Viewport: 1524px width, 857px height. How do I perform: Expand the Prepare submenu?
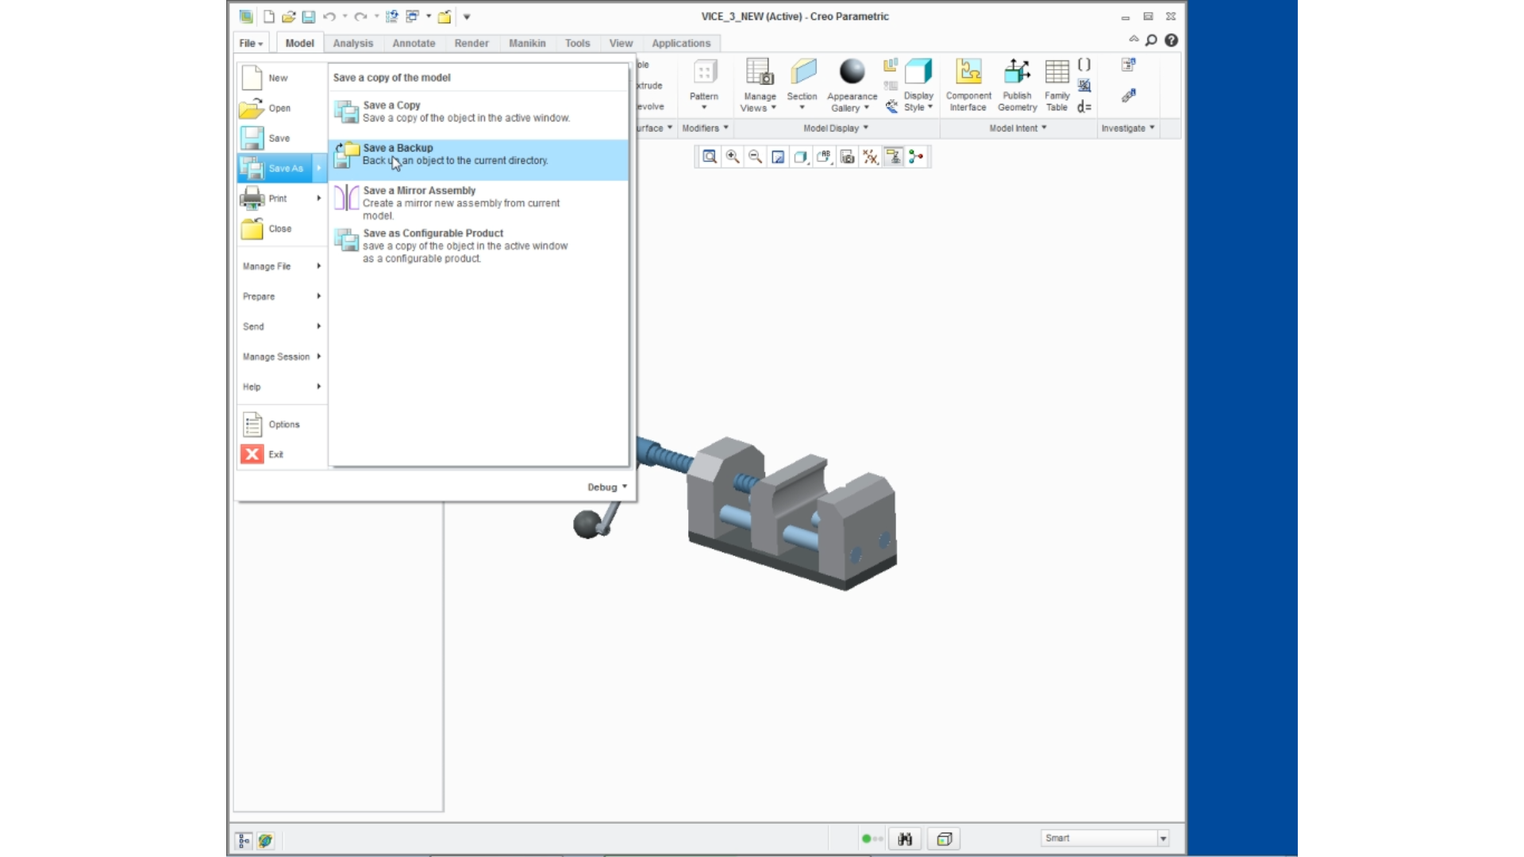click(281, 297)
